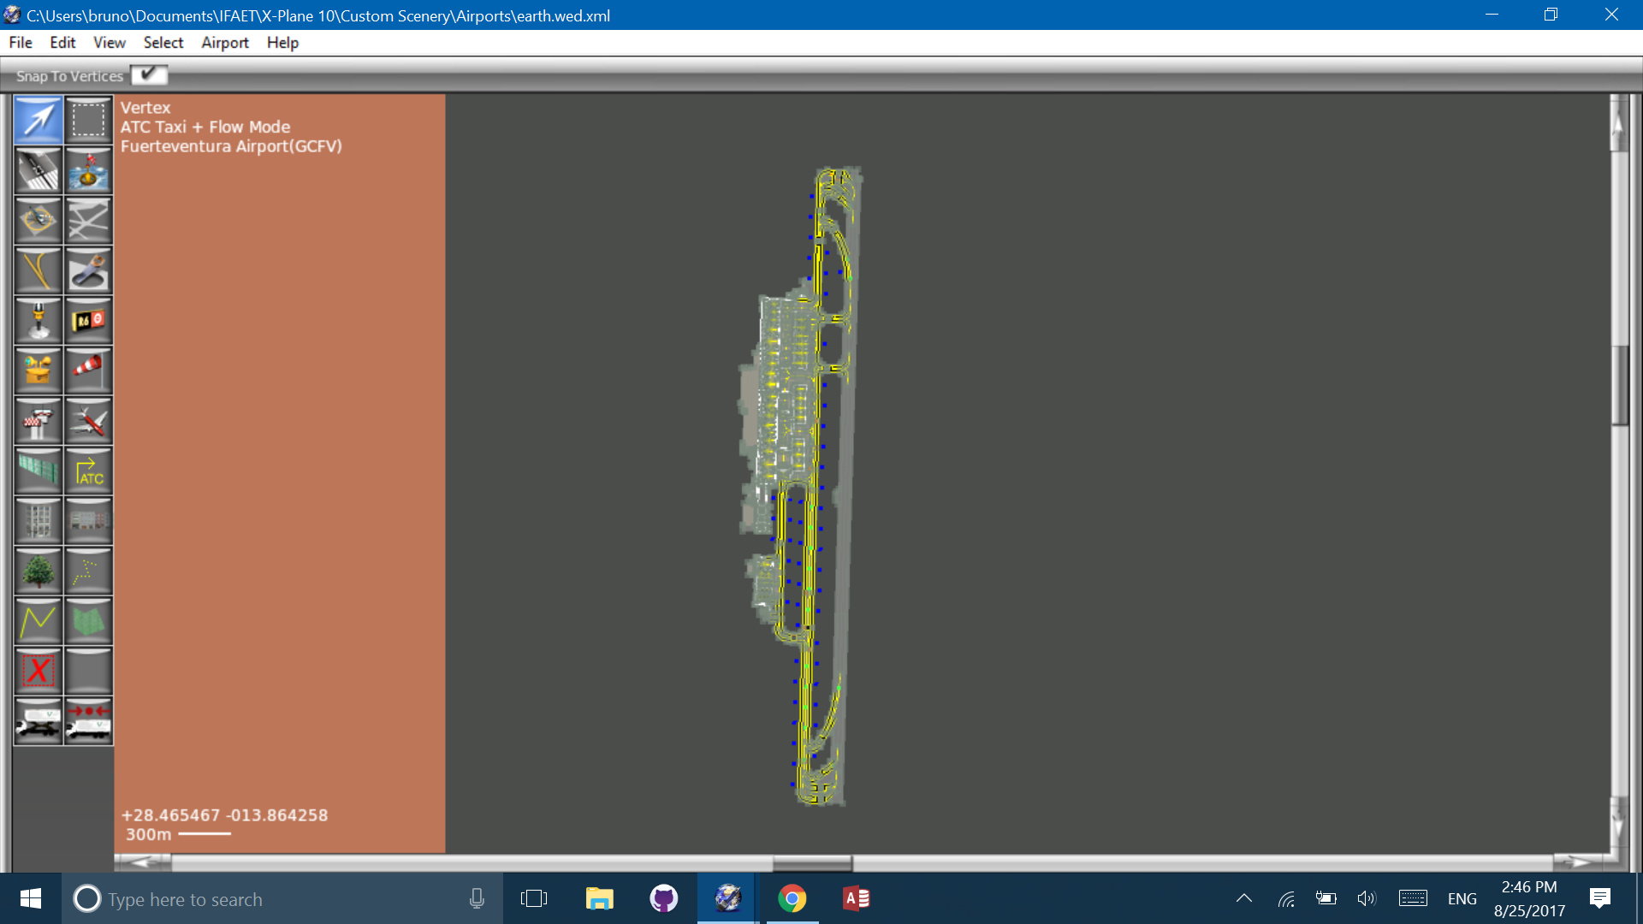
Task: Open the Airport menu
Action: coord(224,43)
